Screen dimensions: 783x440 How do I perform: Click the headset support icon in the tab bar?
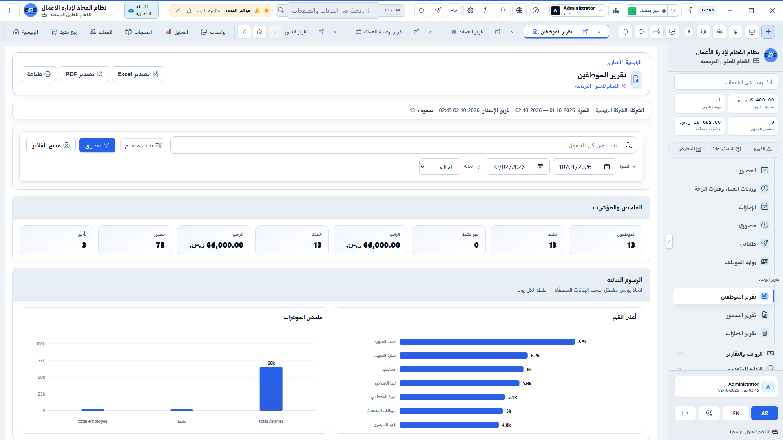pyautogui.click(x=703, y=32)
